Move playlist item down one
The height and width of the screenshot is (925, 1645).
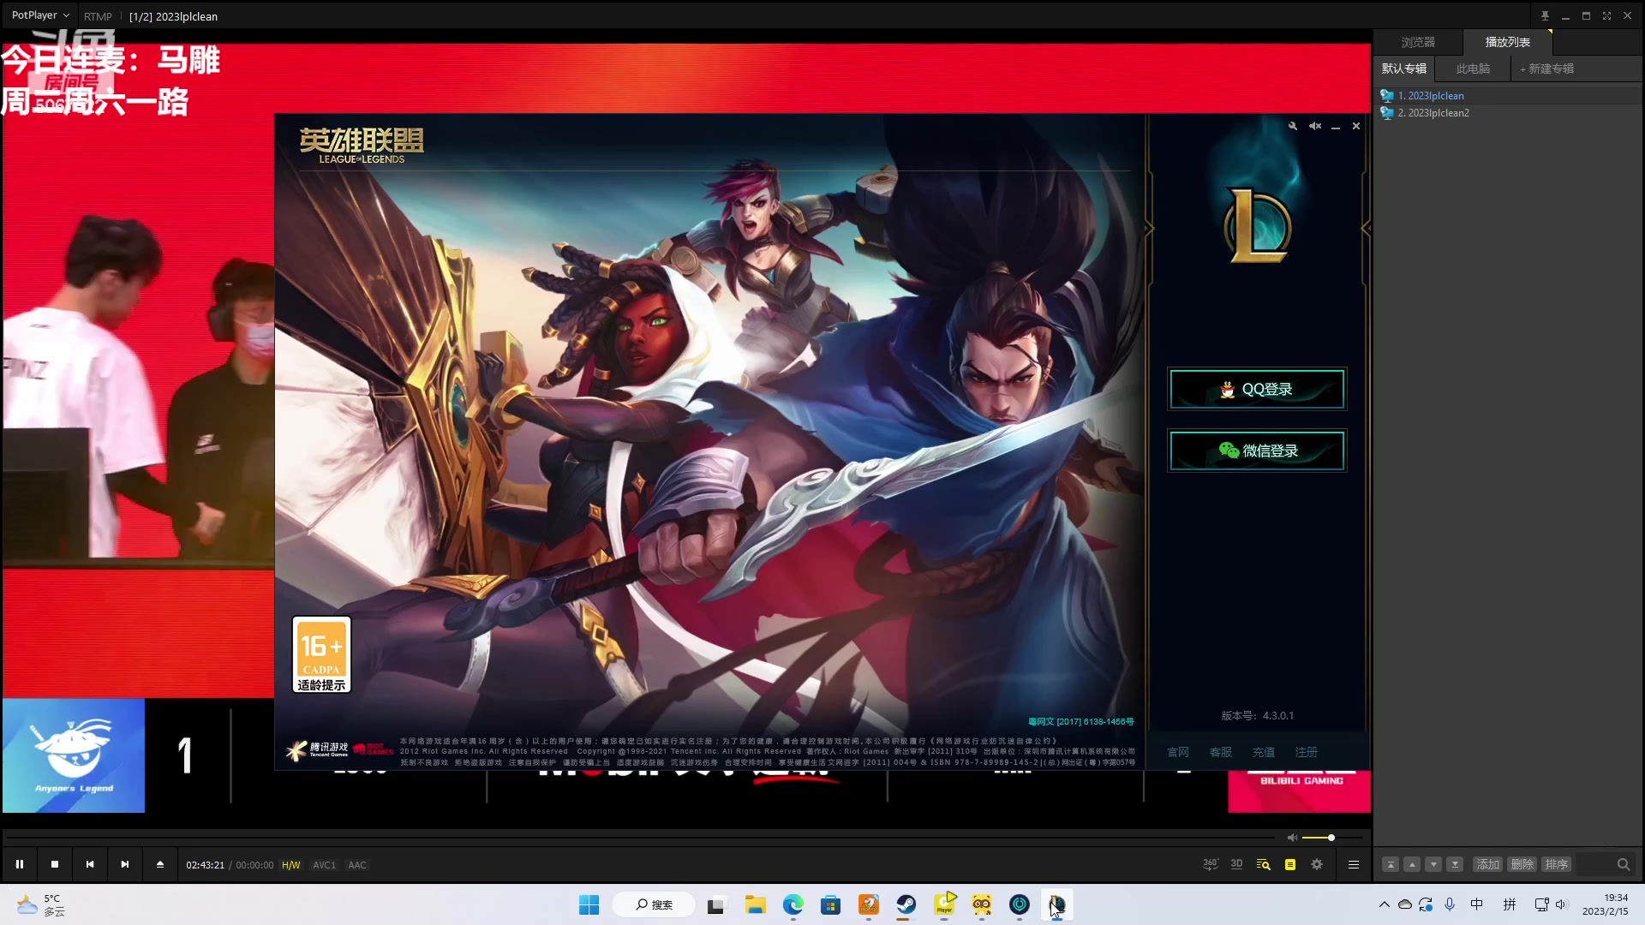(x=1433, y=864)
